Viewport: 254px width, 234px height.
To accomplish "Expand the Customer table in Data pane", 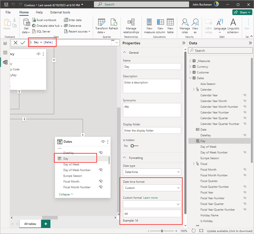I will tap(190, 72).
